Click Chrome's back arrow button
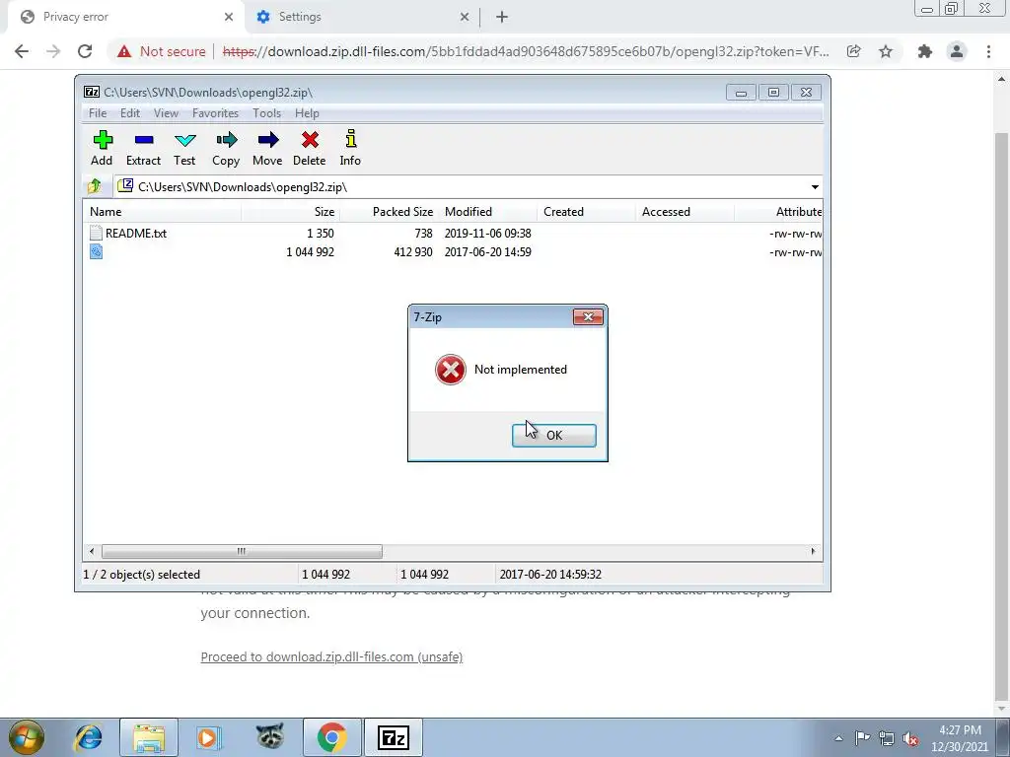The height and width of the screenshot is (757, 1010). click(x=22, y=51)
